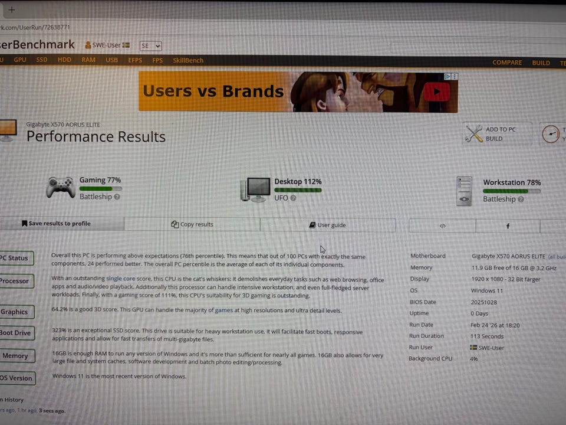
Task: Click help icon next to UFO
Action: coord(293,198)
